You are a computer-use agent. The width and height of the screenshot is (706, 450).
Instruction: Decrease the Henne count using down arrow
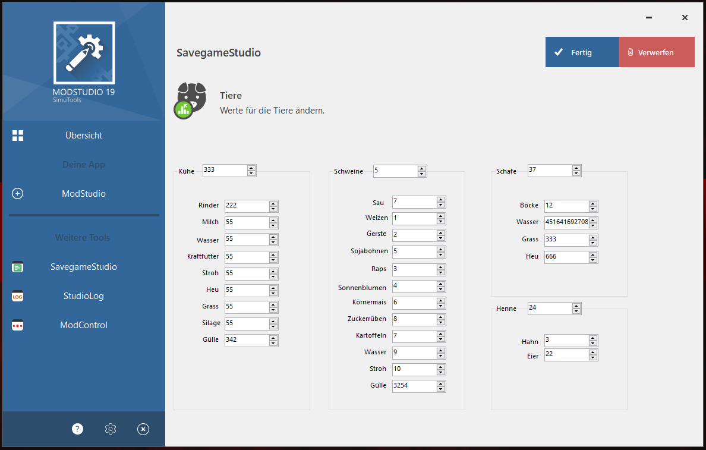(576, 311)
